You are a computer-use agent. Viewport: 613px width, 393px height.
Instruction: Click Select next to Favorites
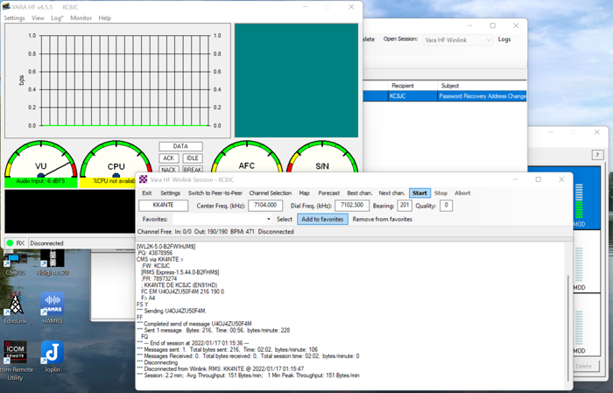click(x=285, y=219)
